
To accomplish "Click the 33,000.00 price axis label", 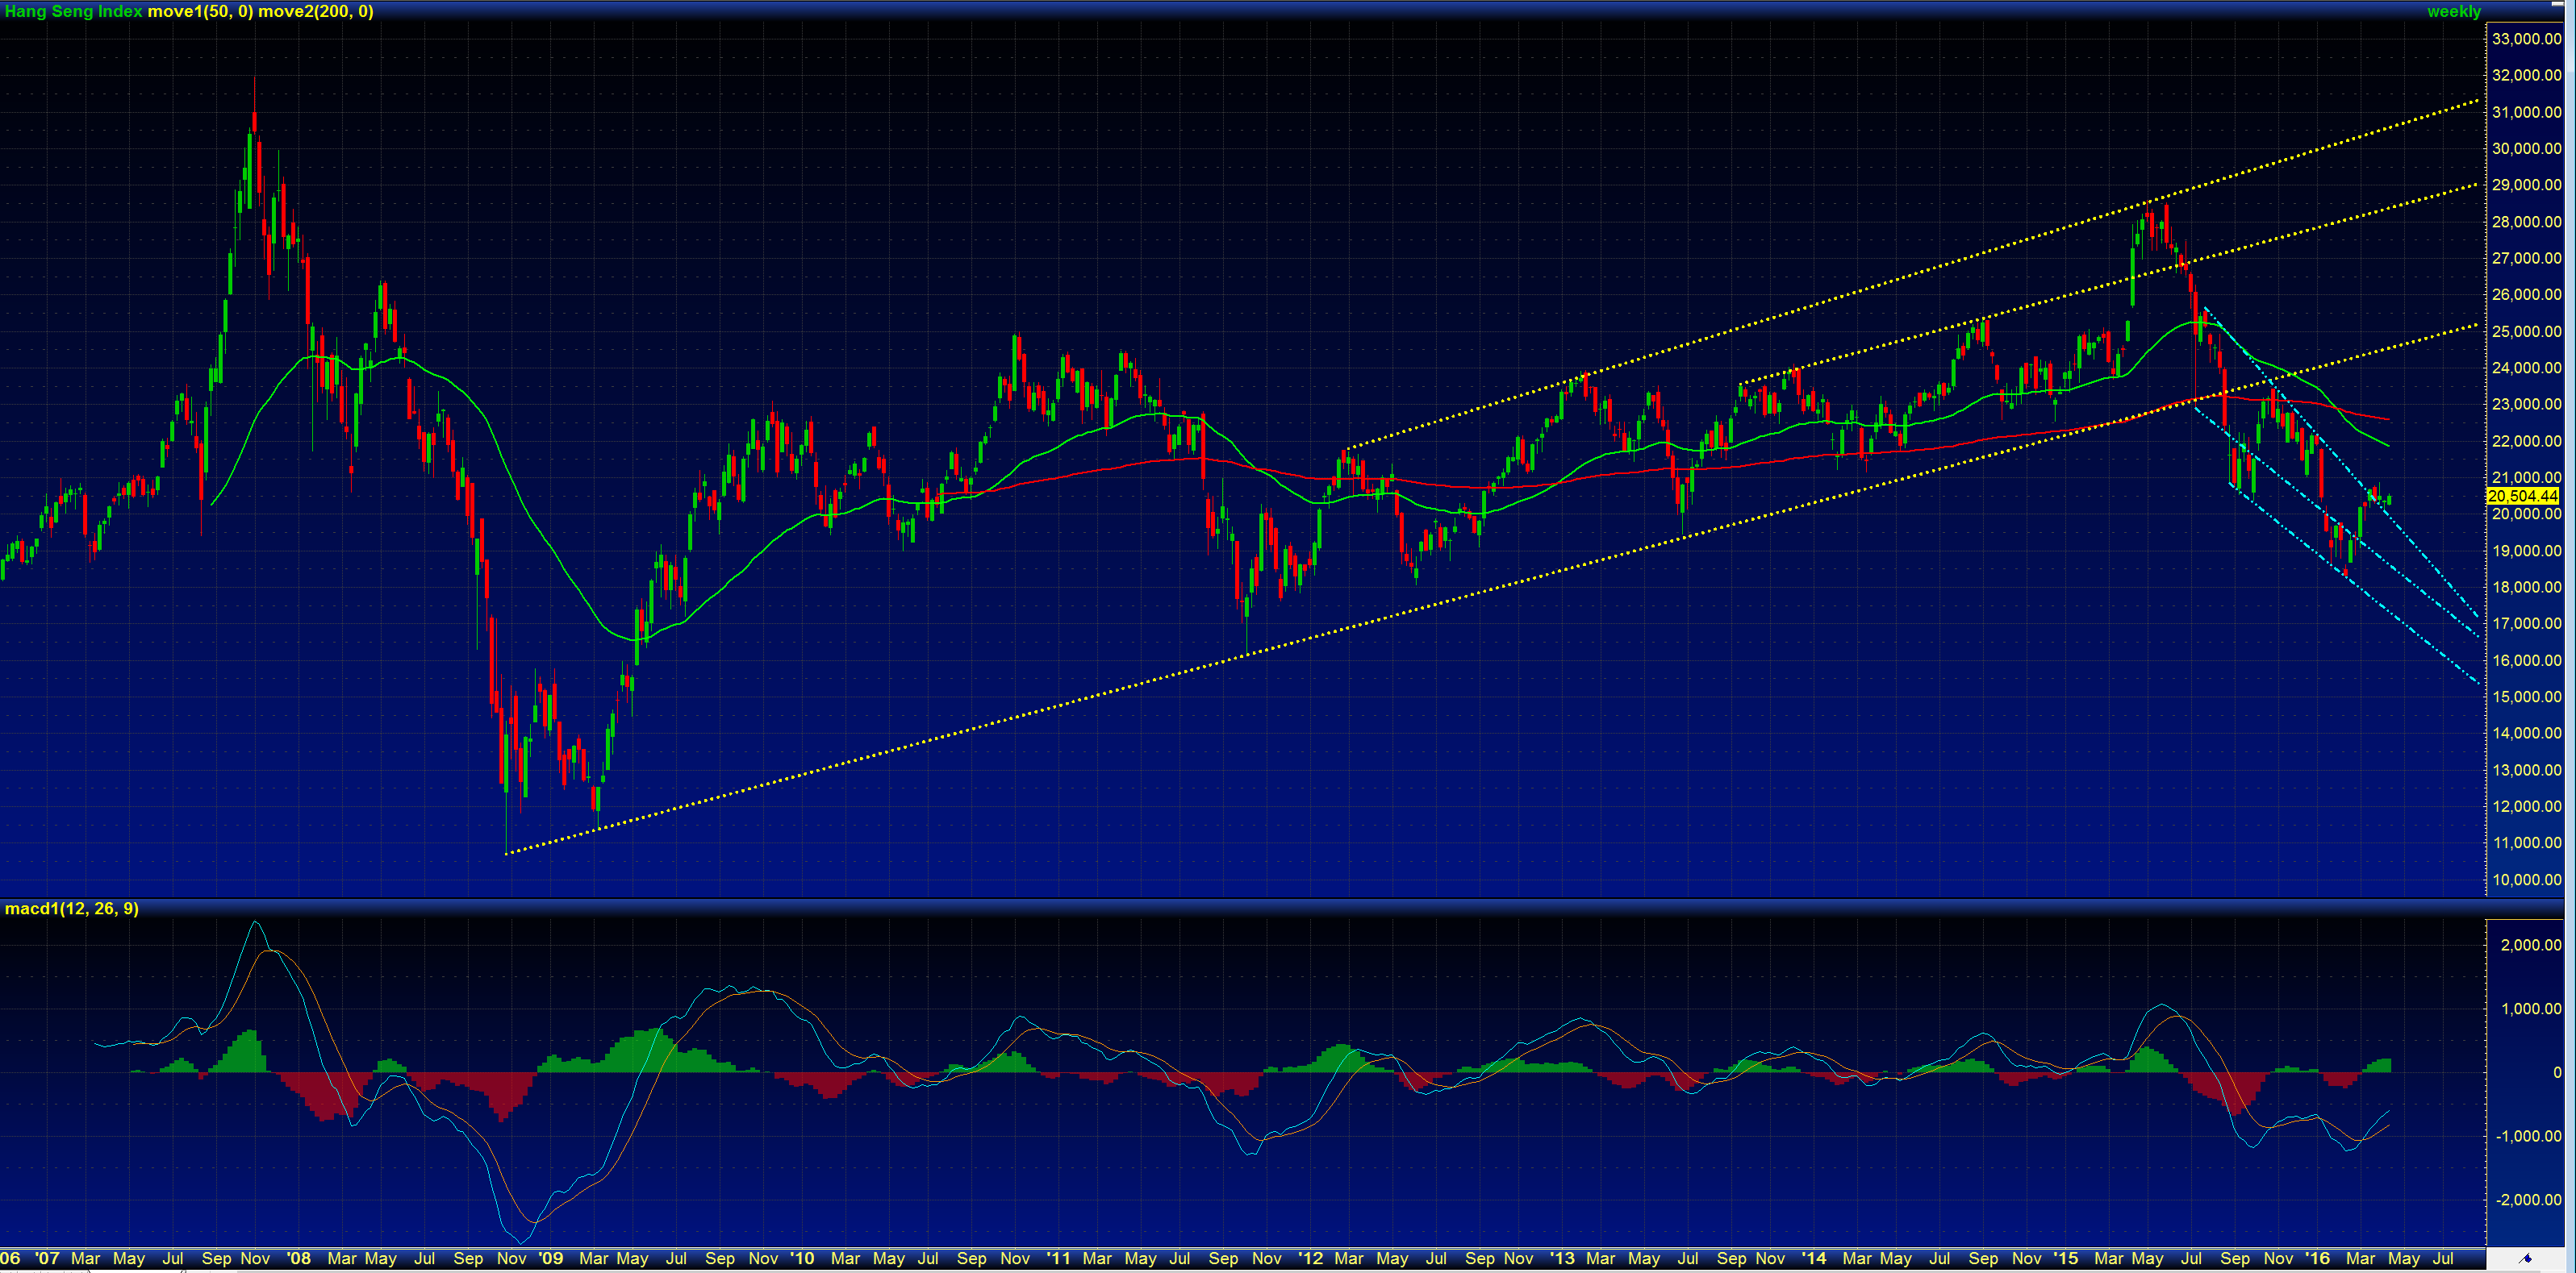I will pyautogui.click(x=2526, y=39).
